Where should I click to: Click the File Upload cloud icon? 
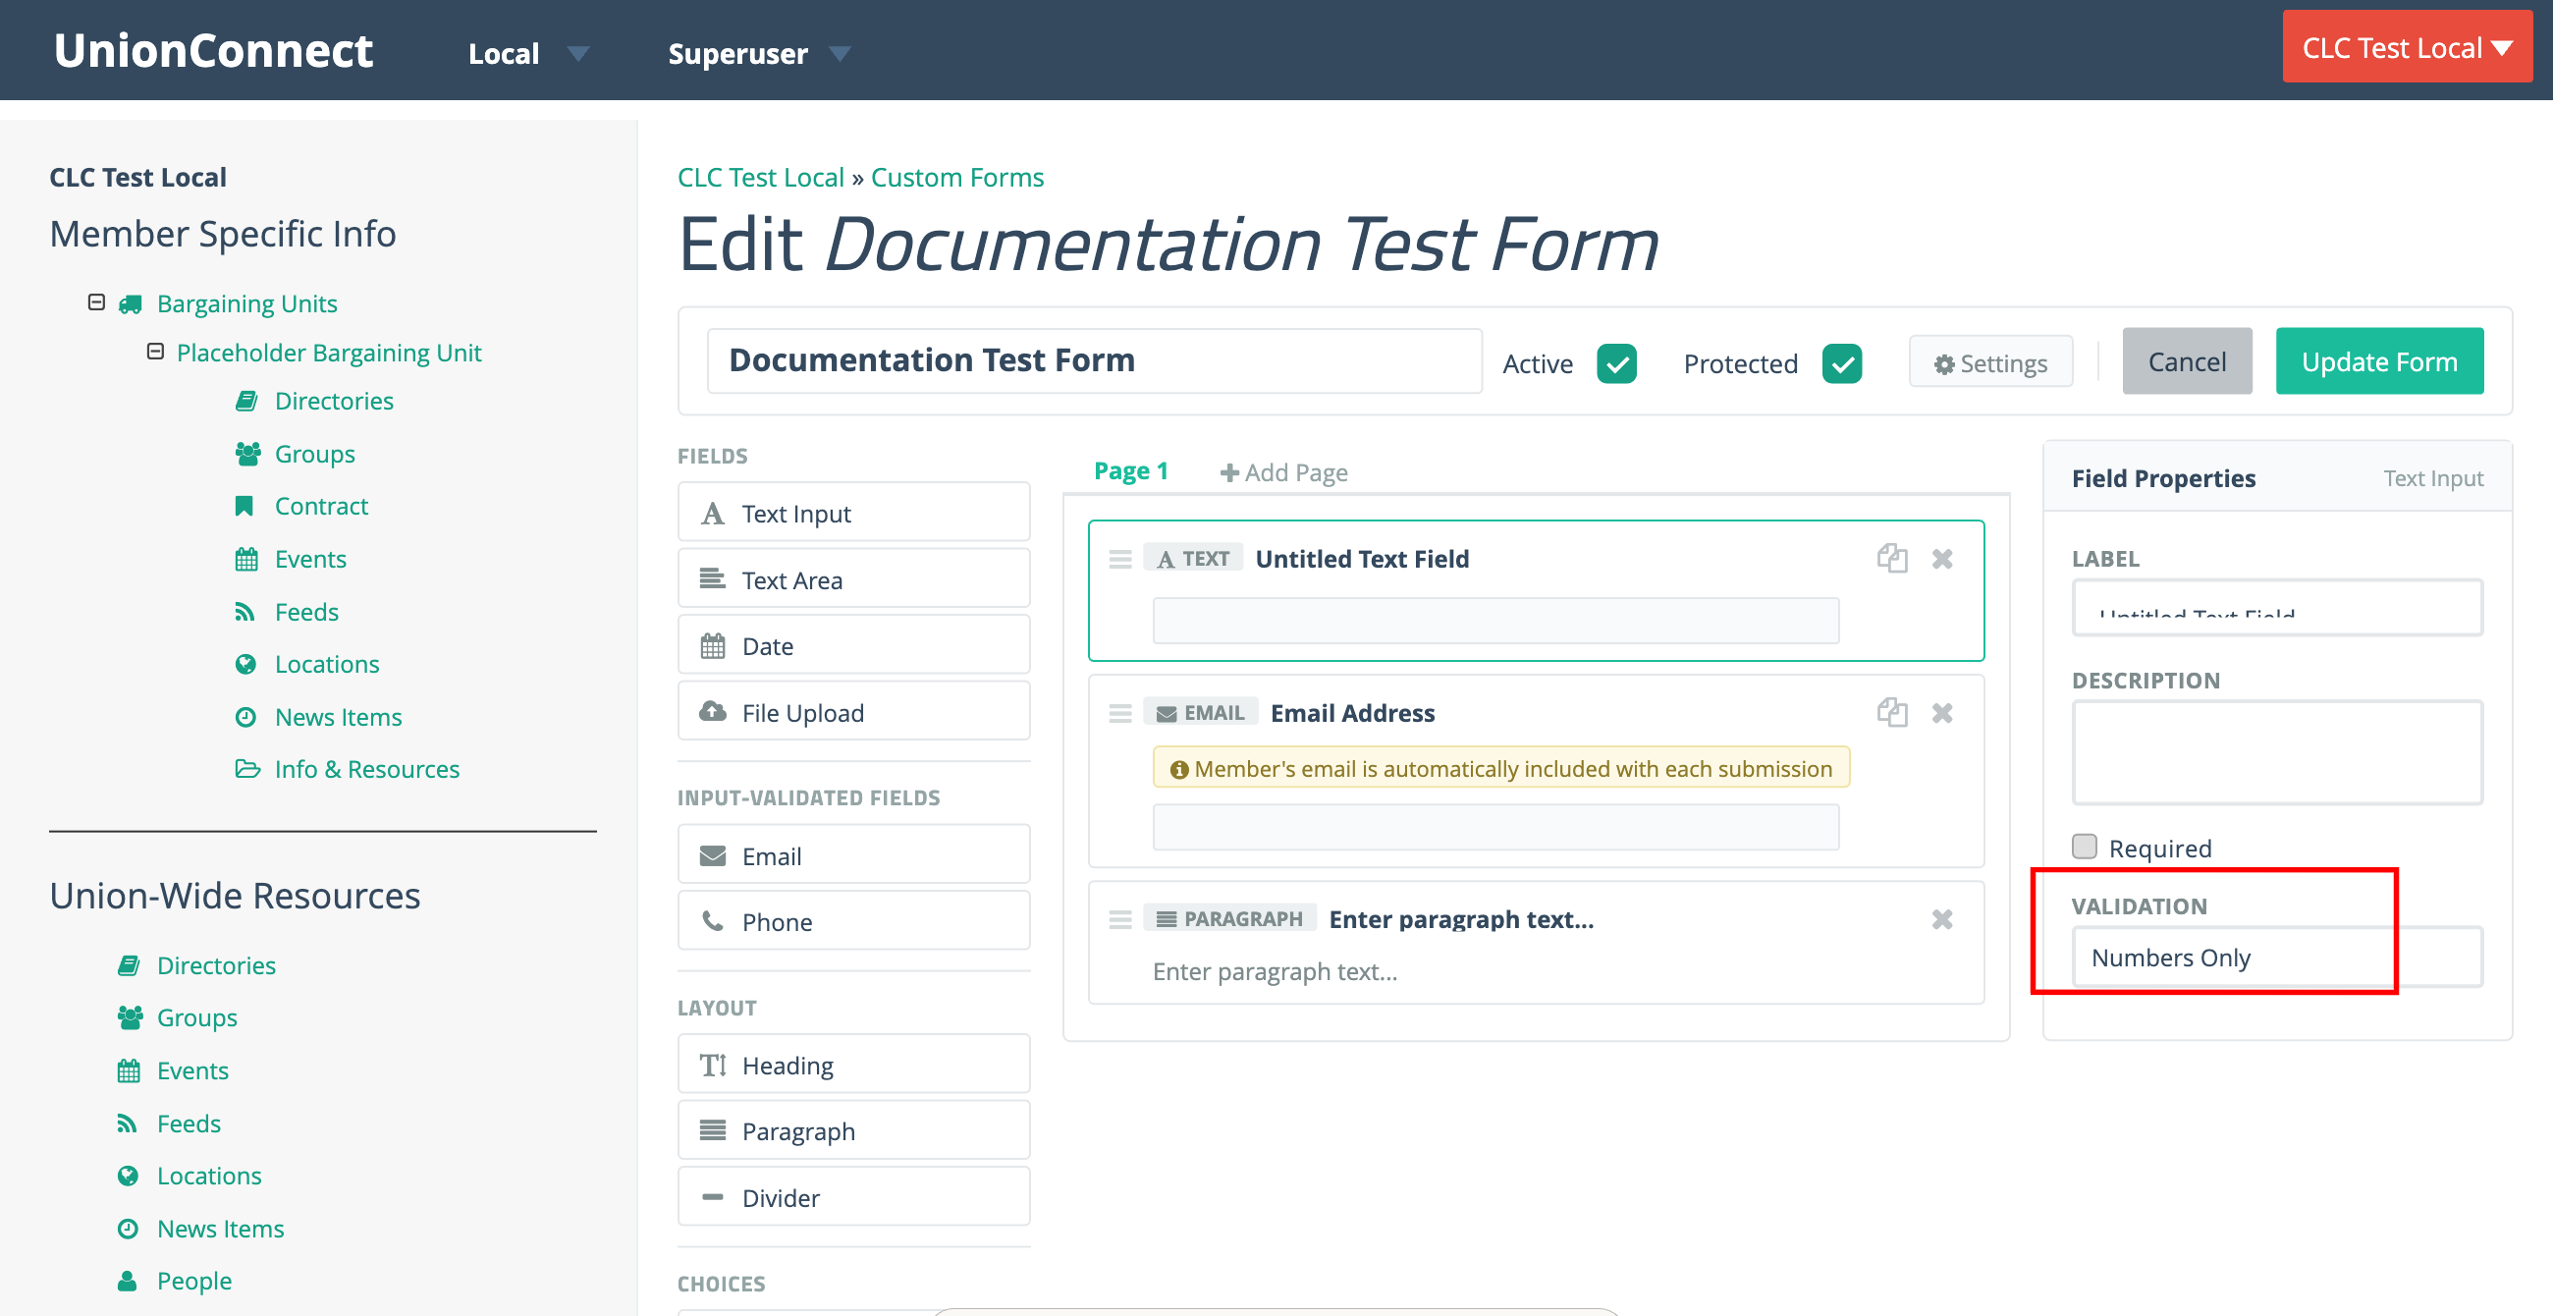(x=713, y=711)
